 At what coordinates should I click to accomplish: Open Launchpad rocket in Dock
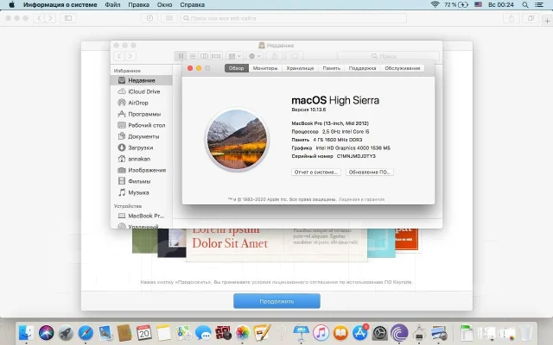click(x=66, y=332)
